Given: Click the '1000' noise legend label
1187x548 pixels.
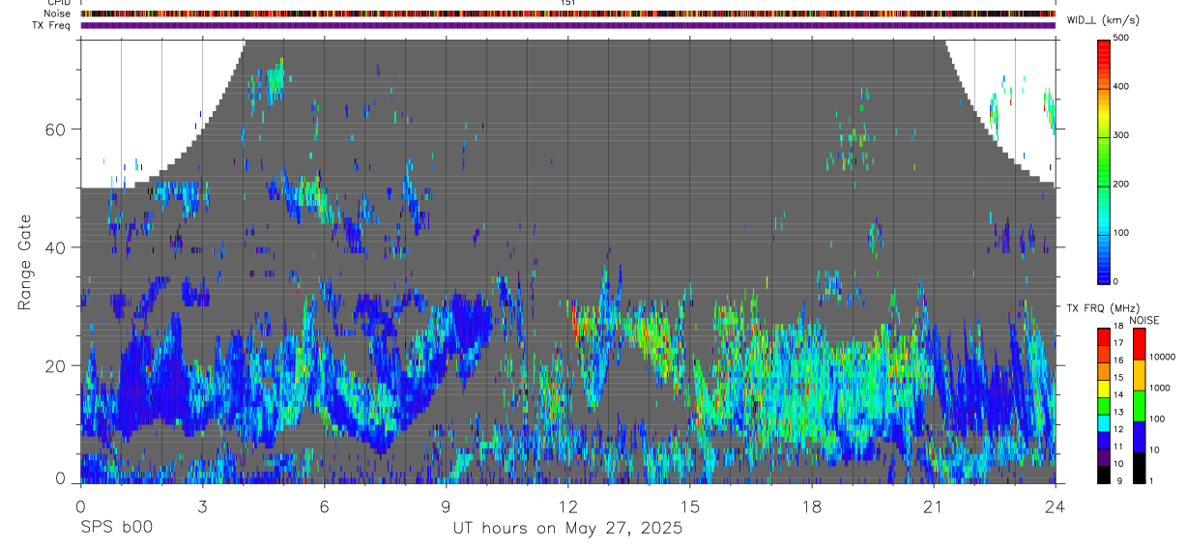Looking at the screenshot, I should [x=1160, y=389].
